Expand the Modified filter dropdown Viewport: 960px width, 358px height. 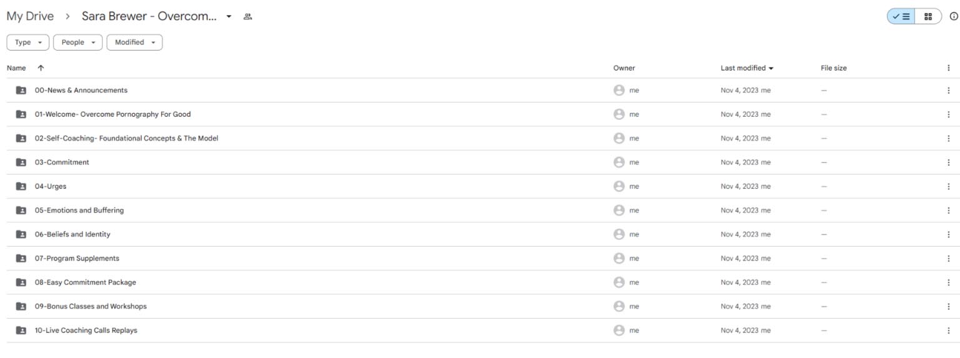[x=134, y=42]
